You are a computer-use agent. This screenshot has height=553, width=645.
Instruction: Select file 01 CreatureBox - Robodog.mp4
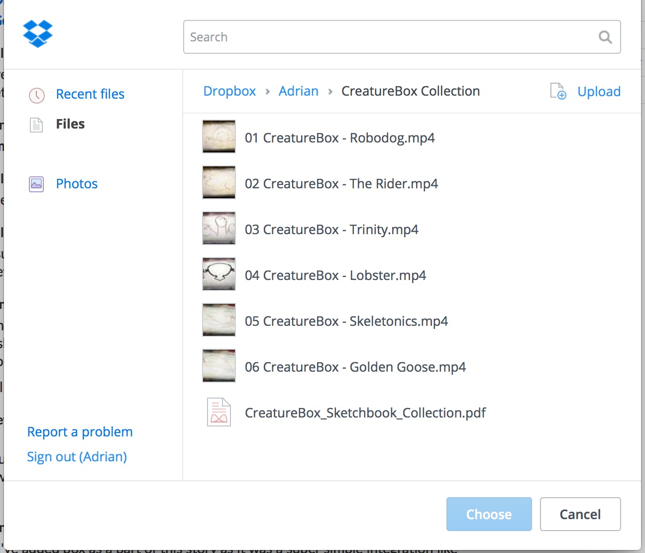(340, 138)
